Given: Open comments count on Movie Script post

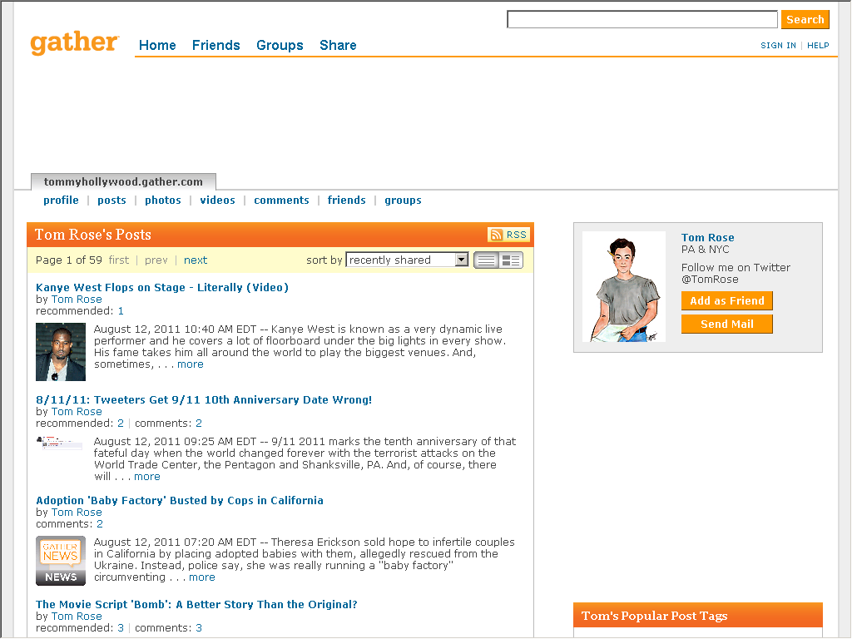Looking at the screenshot, I should point(199,628).
